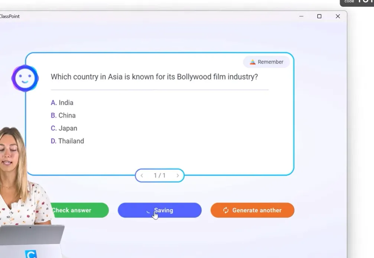Click the blue ClassPoint logo on the laptop

point(31,254)
